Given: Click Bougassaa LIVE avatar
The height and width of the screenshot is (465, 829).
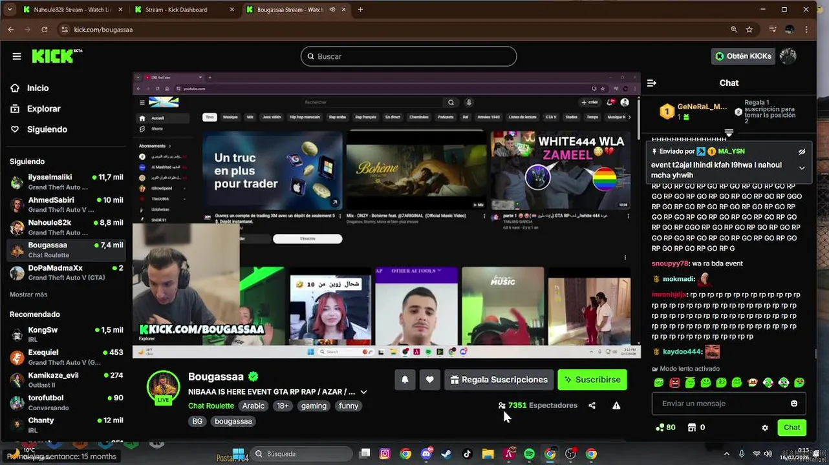Looking at the screenshot, I should point(163,387).
